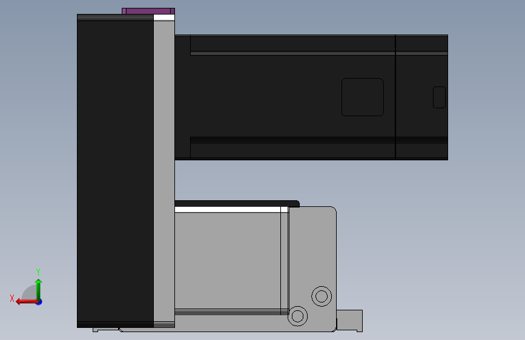Select the large black block on the left
This screenshot has height=340, width=525.
click(x=115, y=171)
